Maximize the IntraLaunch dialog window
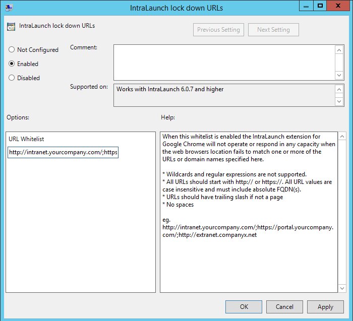Image resolution: width=353 pixels, height=321 pixels. [x=320, y=7]
